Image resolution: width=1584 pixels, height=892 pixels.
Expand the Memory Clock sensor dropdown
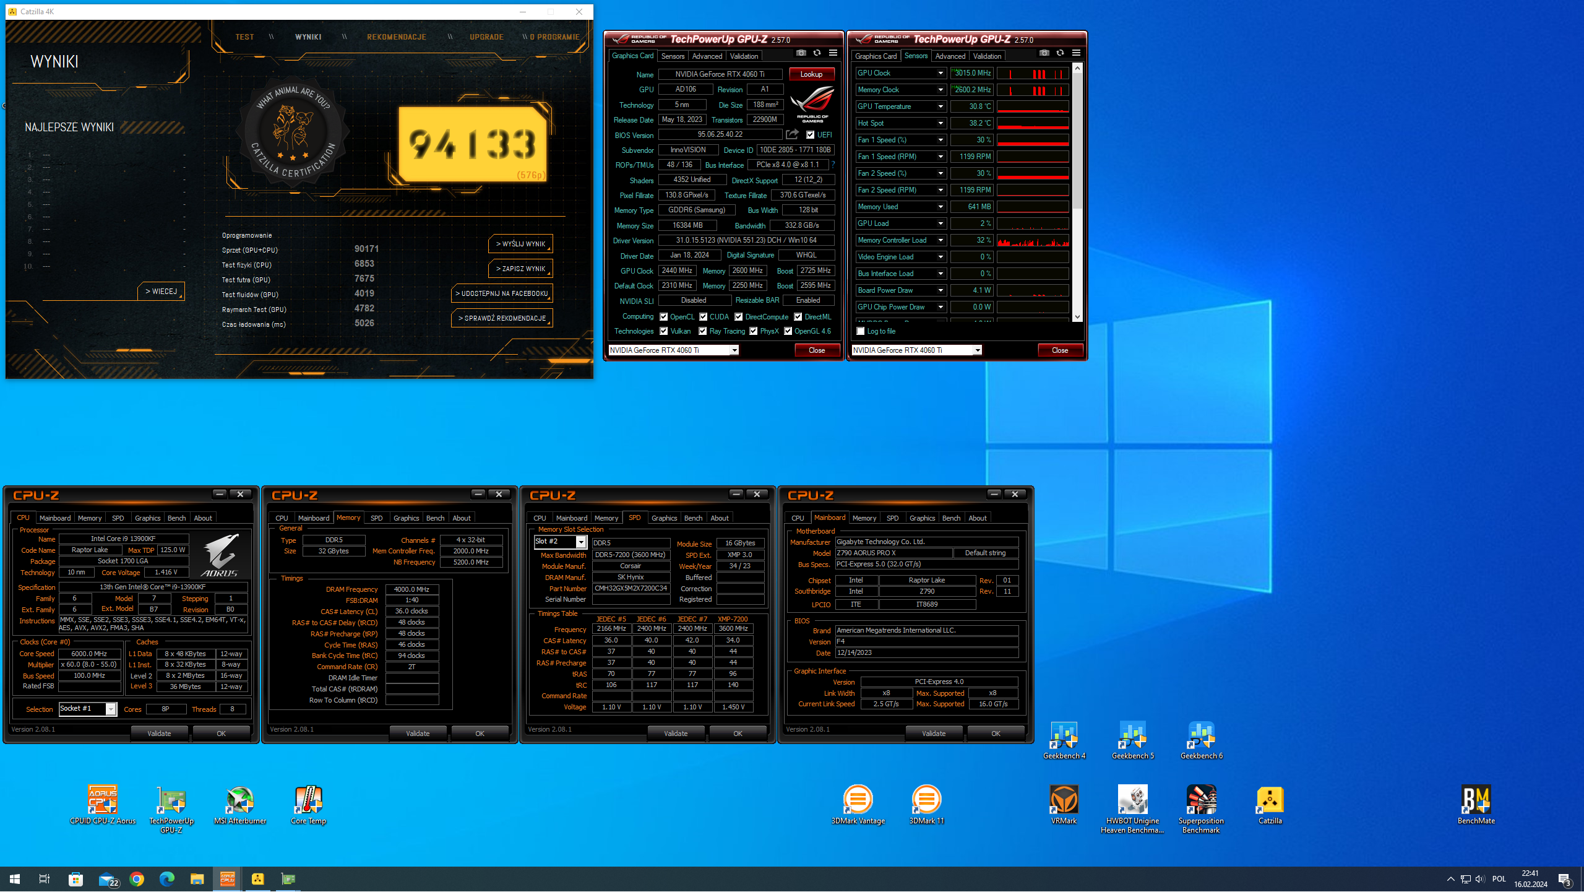pyautogui.click(x=940, y=90)
